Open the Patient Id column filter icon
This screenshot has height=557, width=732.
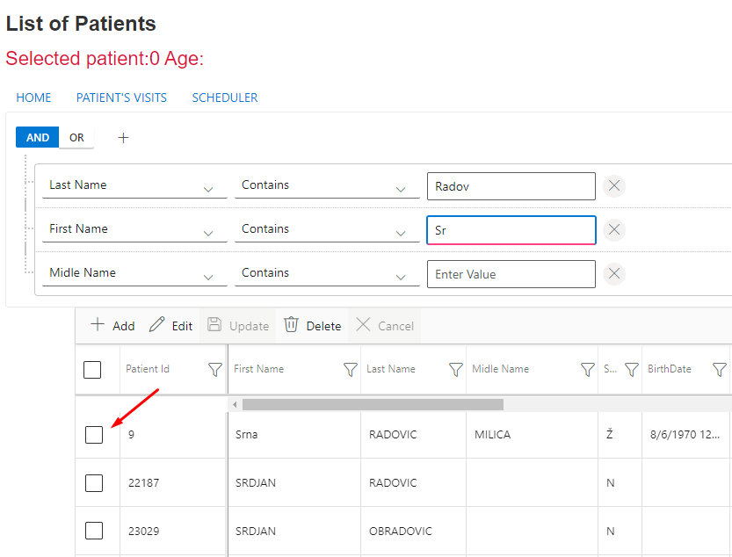(214, 370)
